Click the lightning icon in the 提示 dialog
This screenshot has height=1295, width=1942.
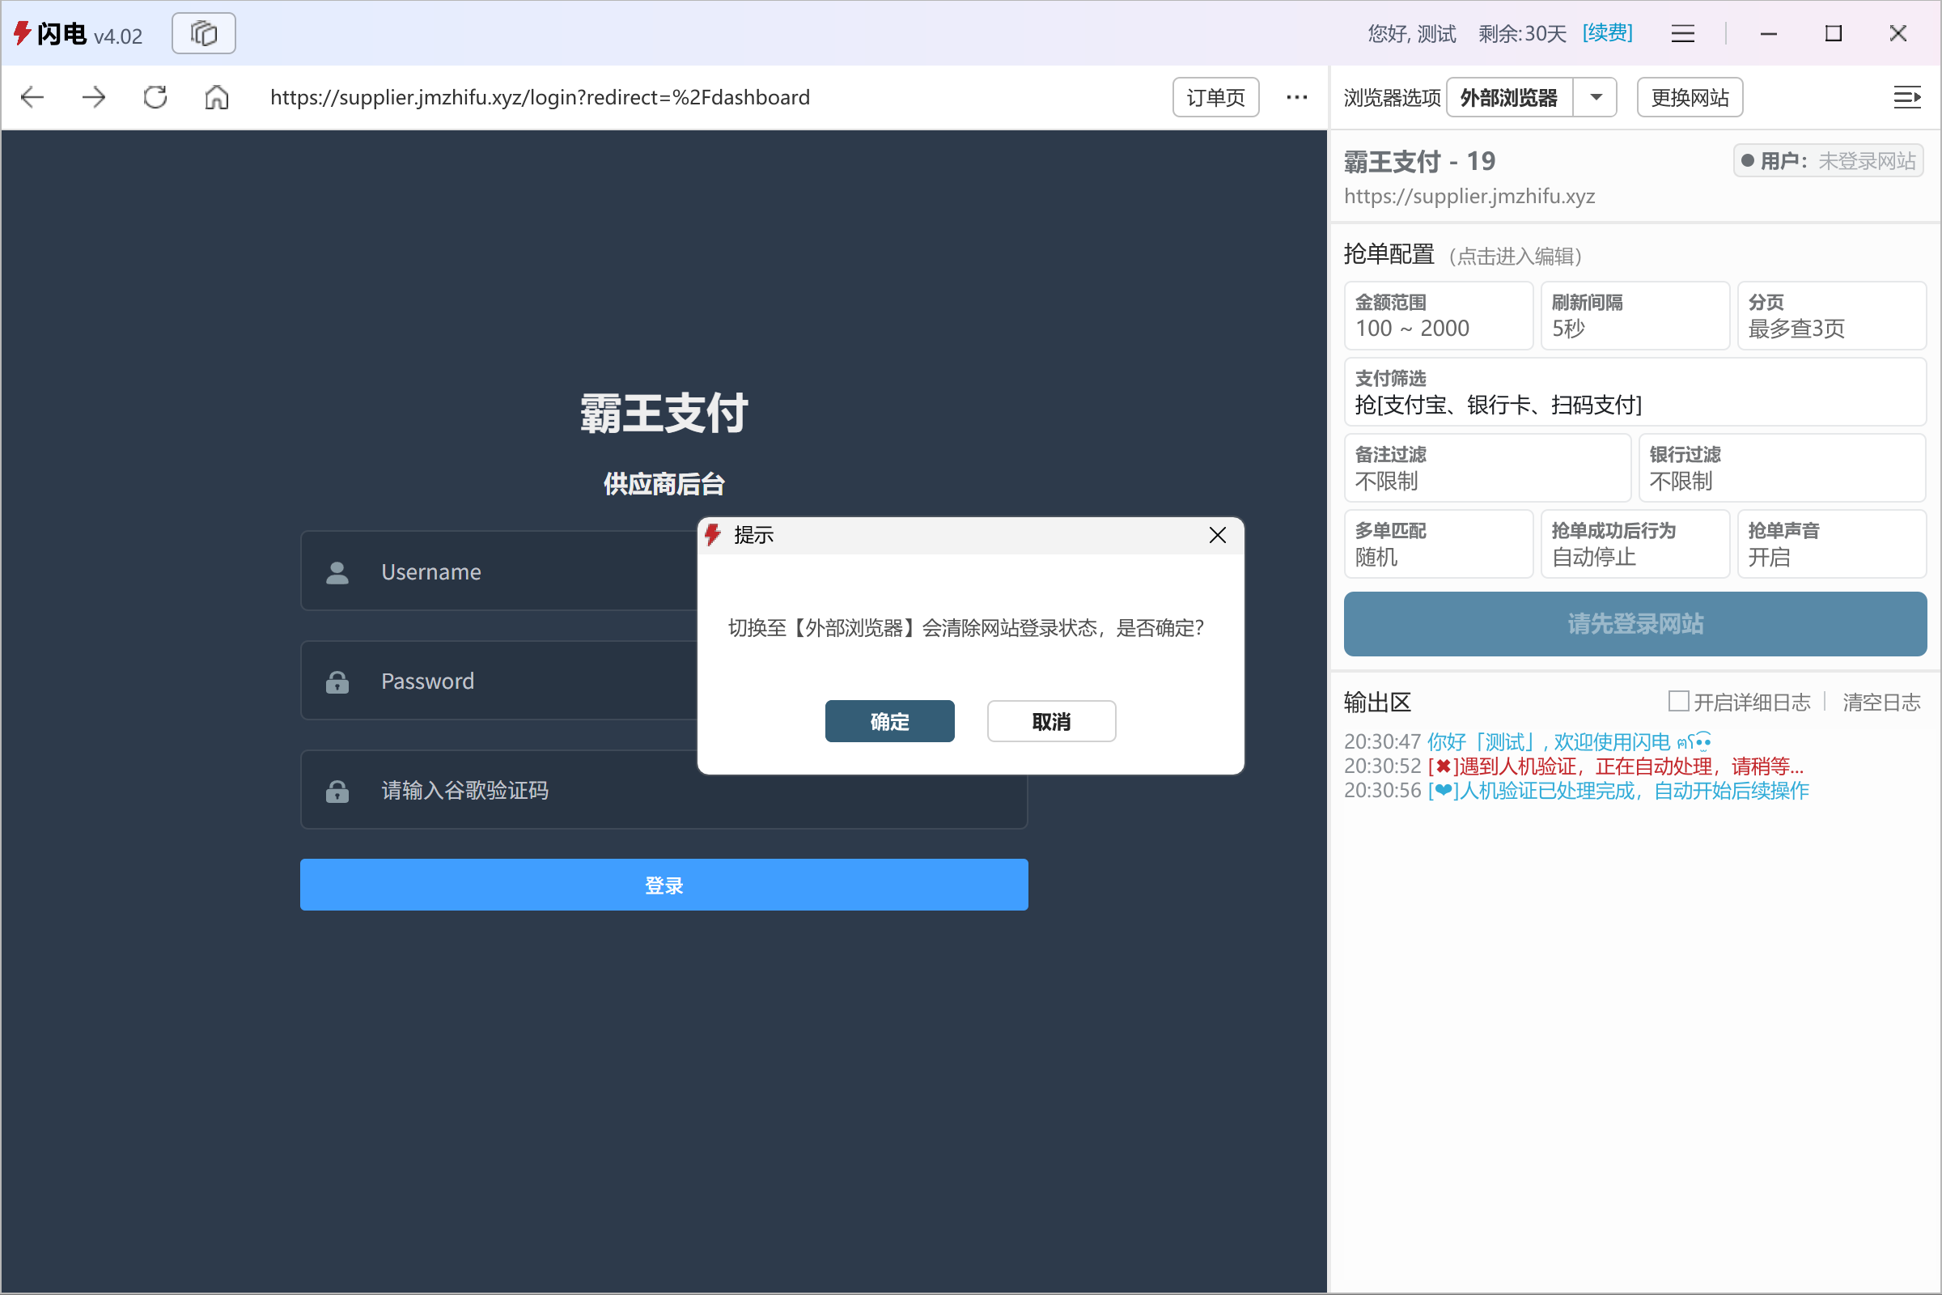click(x=714, y=535)
